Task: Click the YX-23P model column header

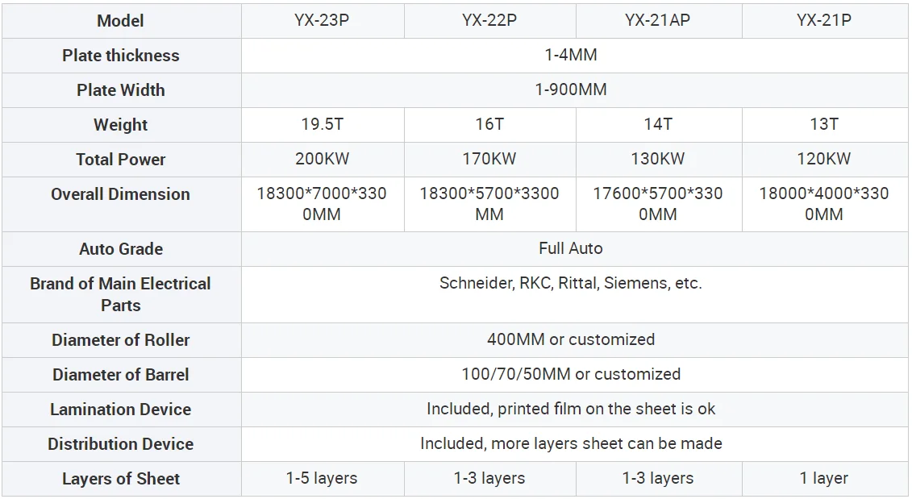Action: 322,21
